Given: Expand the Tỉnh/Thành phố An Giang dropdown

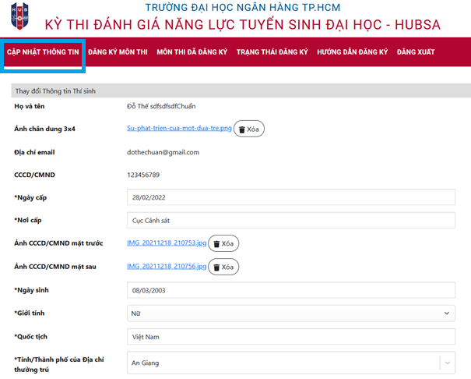Looking at the screenshot, I should tap(280, 363).
